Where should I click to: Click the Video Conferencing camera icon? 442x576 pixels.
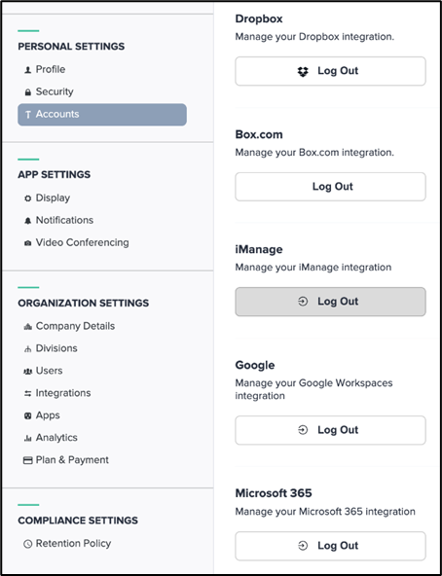pos(27,243)
